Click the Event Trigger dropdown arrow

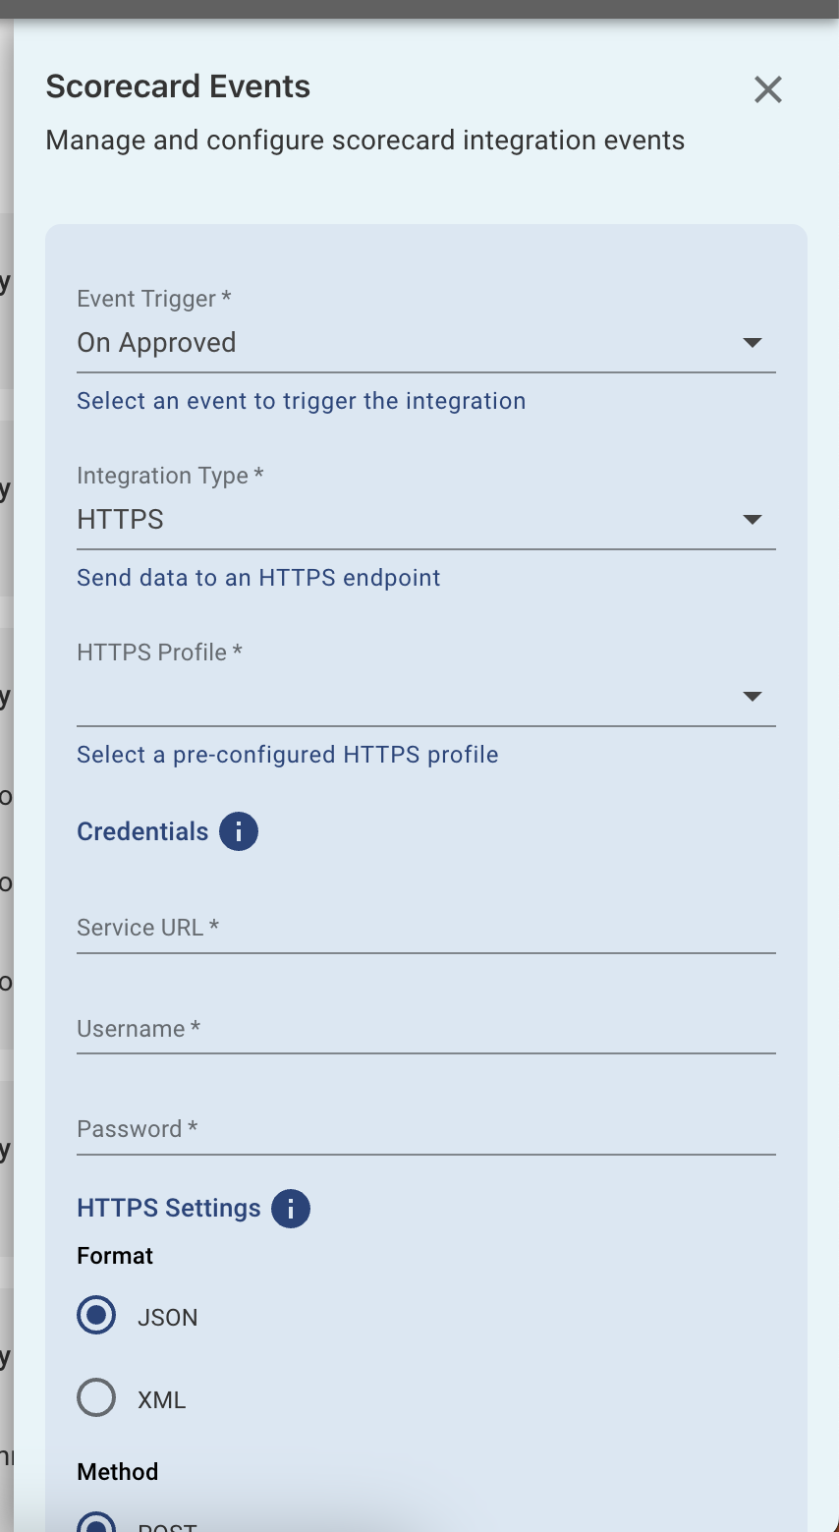[753, 343]
